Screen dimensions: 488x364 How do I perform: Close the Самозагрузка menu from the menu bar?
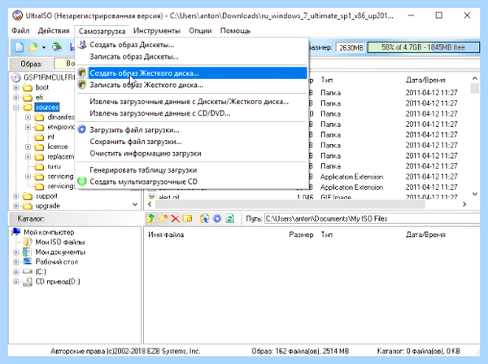point(102,31)
